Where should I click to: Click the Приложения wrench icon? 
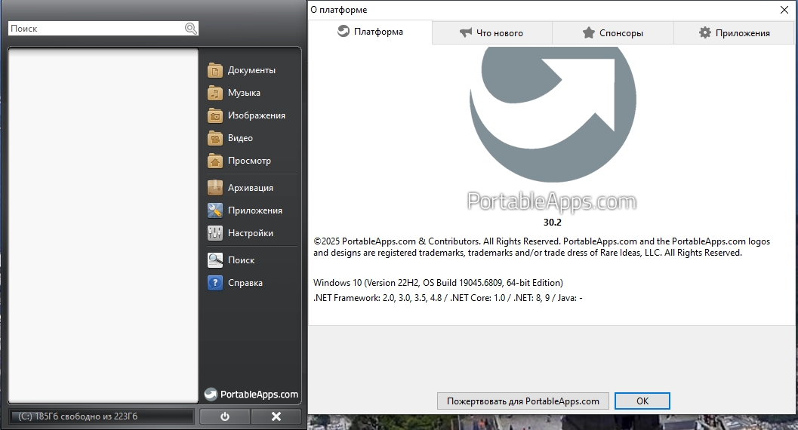215,210
